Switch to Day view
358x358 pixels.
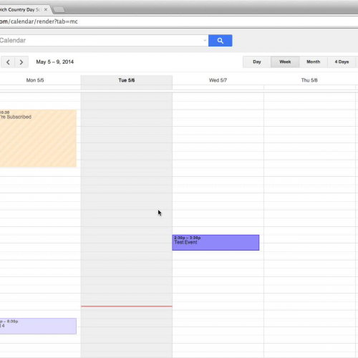257,62
